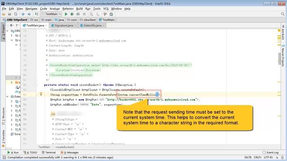The width and height of the screenshot is (287, 161).
Task: Close the TestMain.java tab
Action: coord(46,25)
